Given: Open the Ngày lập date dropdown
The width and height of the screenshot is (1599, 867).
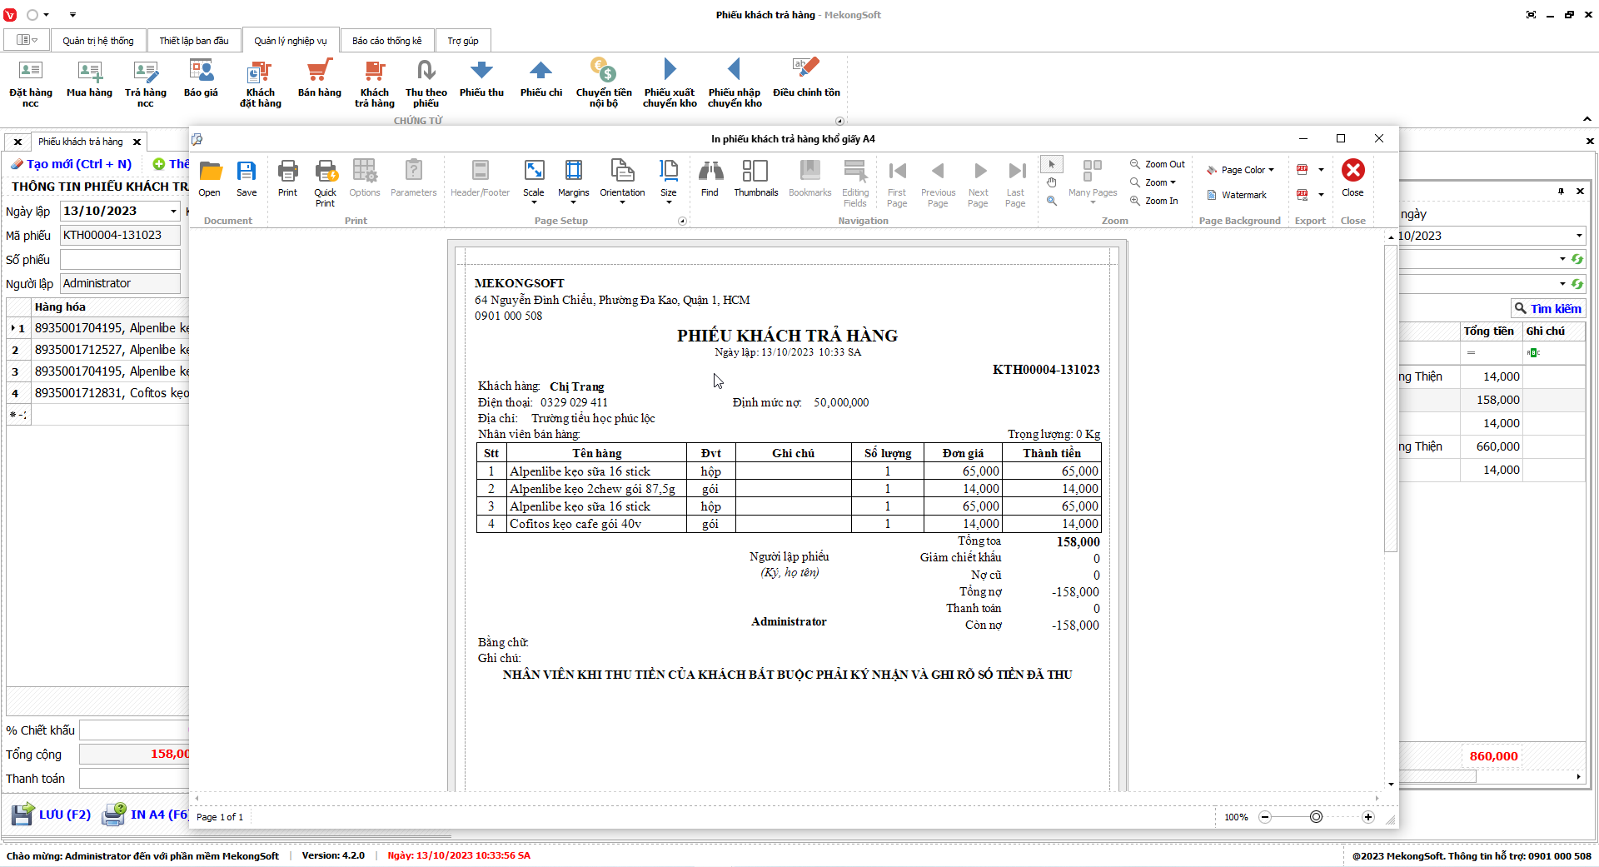Looking at the screenshot, I should 173,212.
